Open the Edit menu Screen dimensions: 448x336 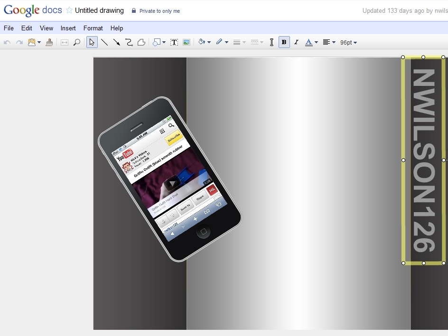27,28
